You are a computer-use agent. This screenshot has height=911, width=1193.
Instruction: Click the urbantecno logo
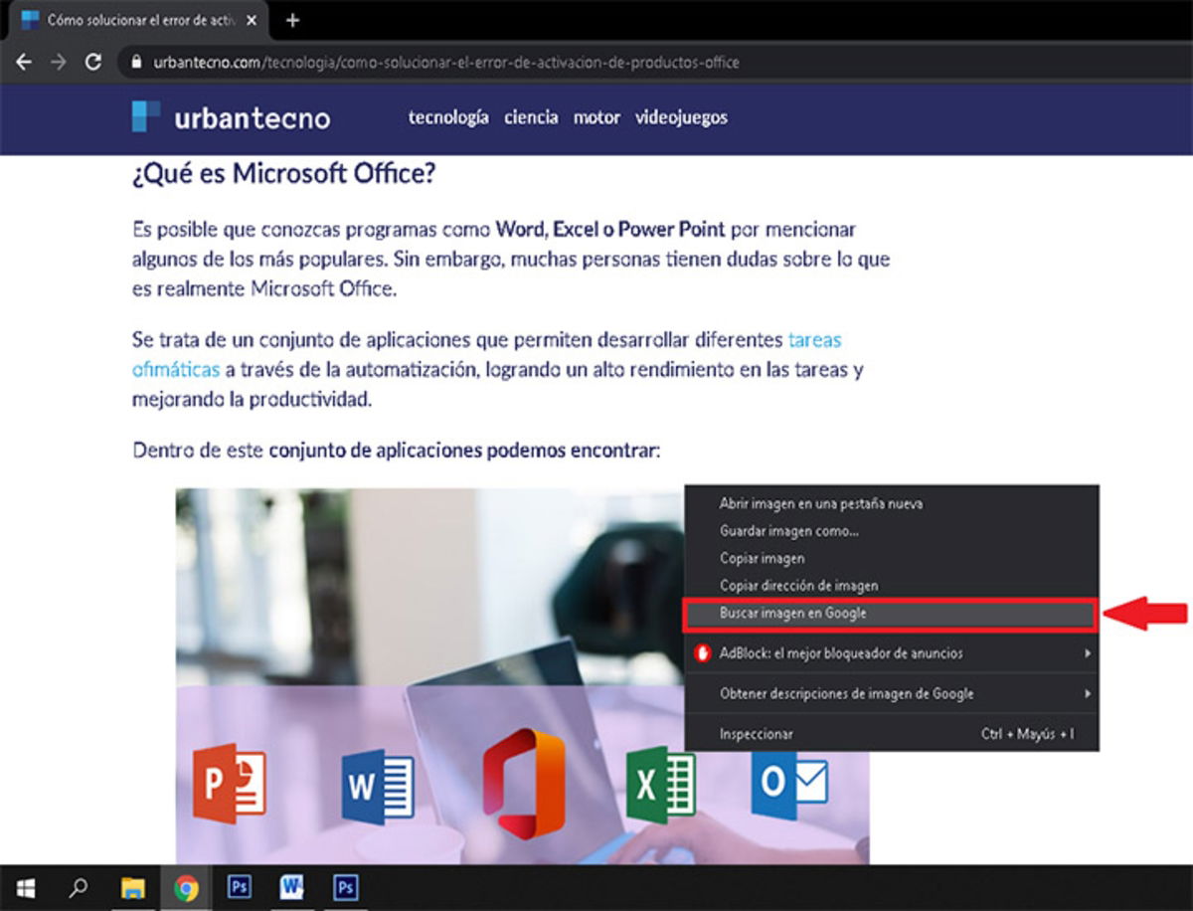click(231, 117)
